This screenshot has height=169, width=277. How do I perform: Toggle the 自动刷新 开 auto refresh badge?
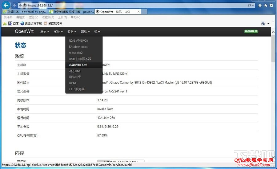[251, 31]
